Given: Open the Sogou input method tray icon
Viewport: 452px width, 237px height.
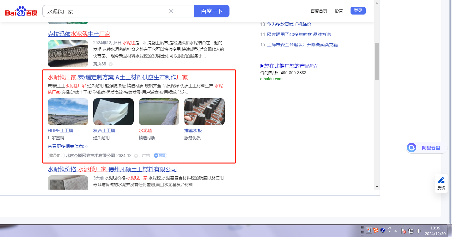Looking at the screenshot, I should pyautogui.click(x=376, y=230).
